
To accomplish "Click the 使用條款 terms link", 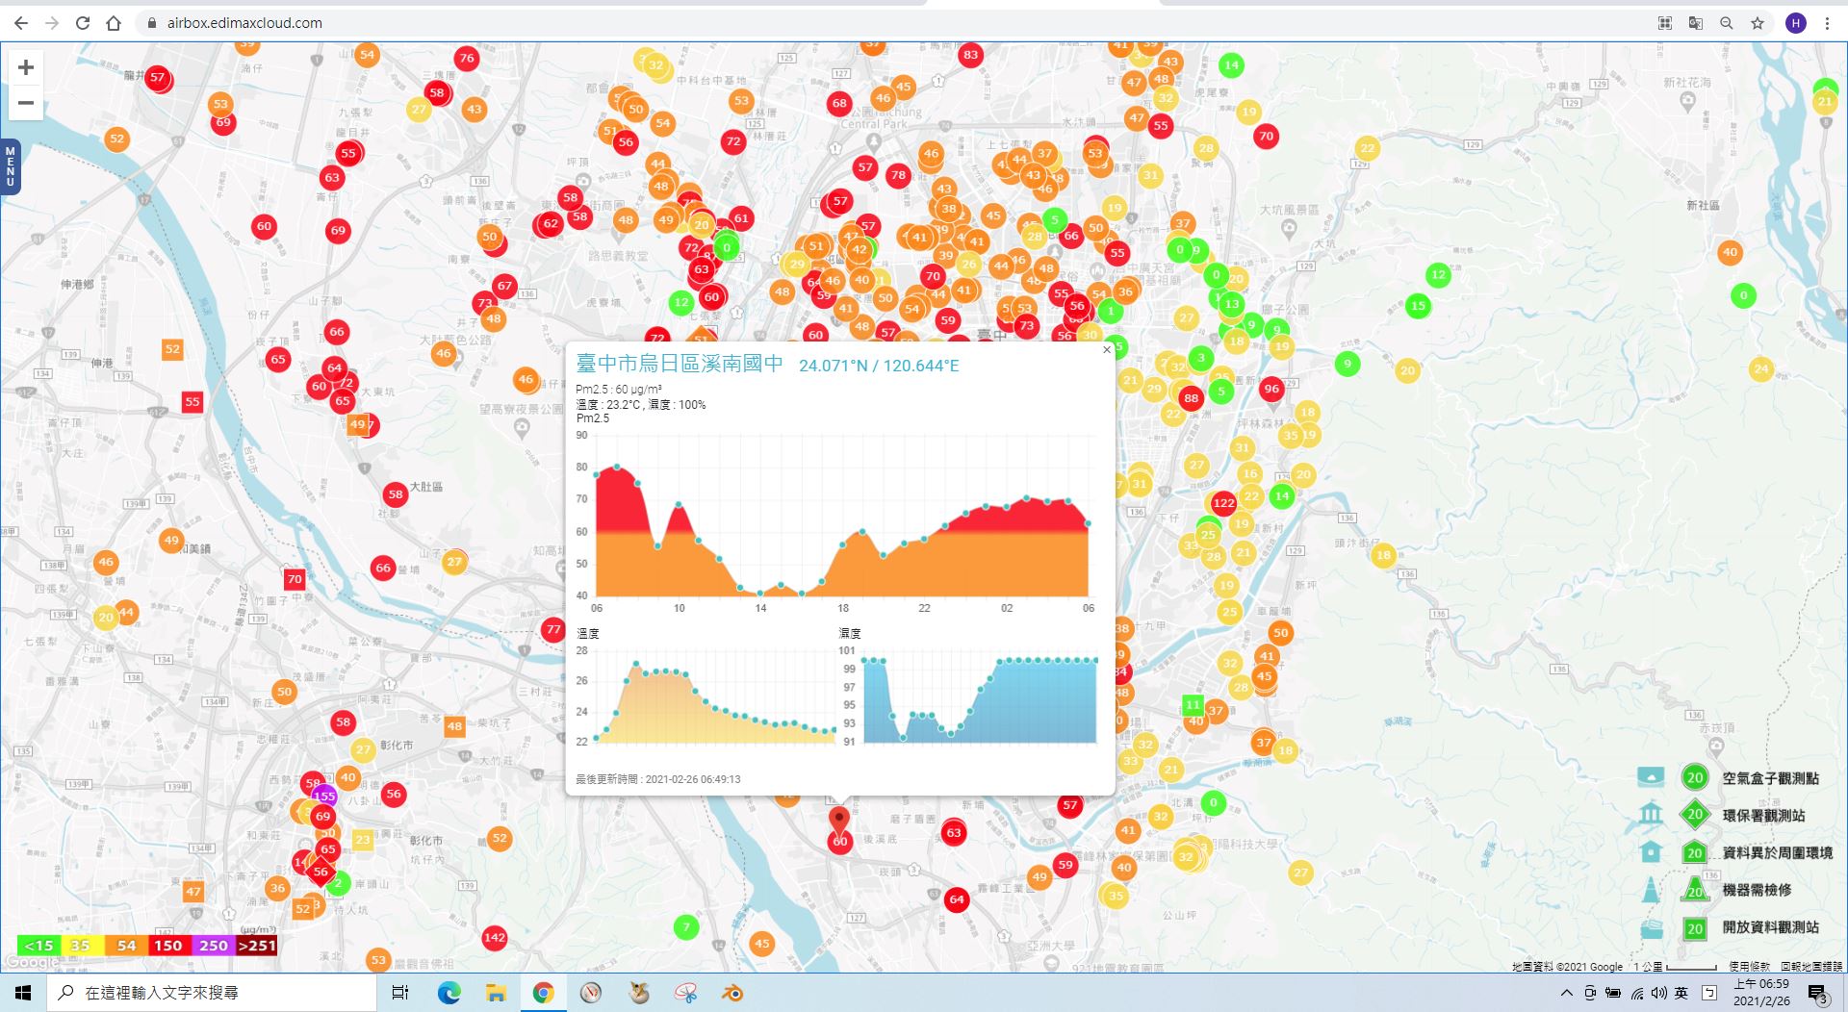I will click(1749, 966).
